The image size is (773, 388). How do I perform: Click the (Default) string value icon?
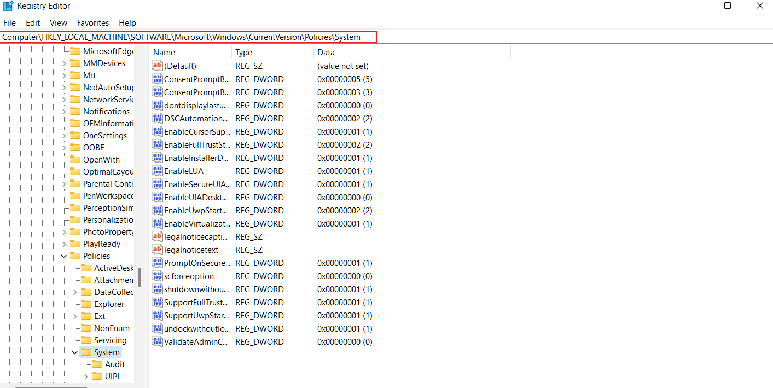tap(158, 66)
